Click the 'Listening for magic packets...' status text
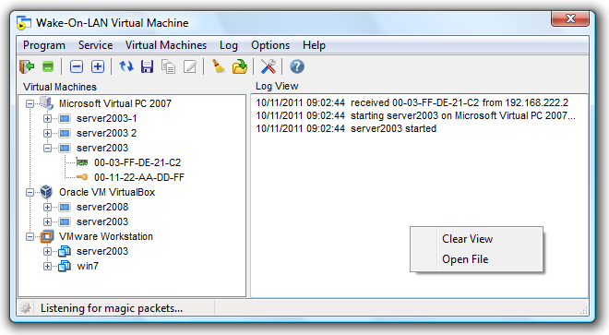This screenshot has height=335, width=609. 111,308
